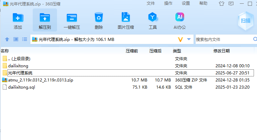Click the zip archive icon of the atmu file
The height and width of the screenshot is (140, 257).
5,80
